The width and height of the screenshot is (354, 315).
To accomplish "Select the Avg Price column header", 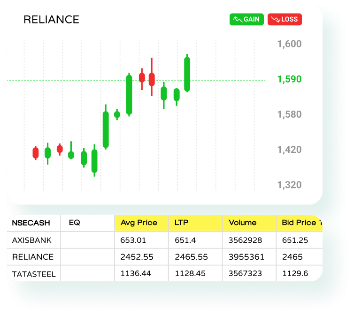I will tap(141, 223).
